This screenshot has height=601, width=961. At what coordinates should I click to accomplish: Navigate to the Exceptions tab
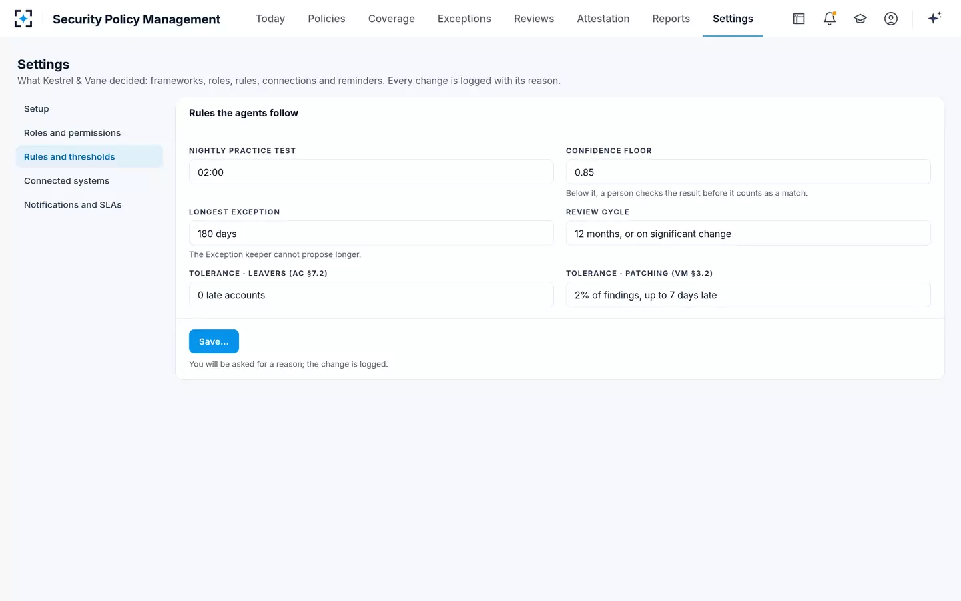pyautogui.click(x=464, y=19)
